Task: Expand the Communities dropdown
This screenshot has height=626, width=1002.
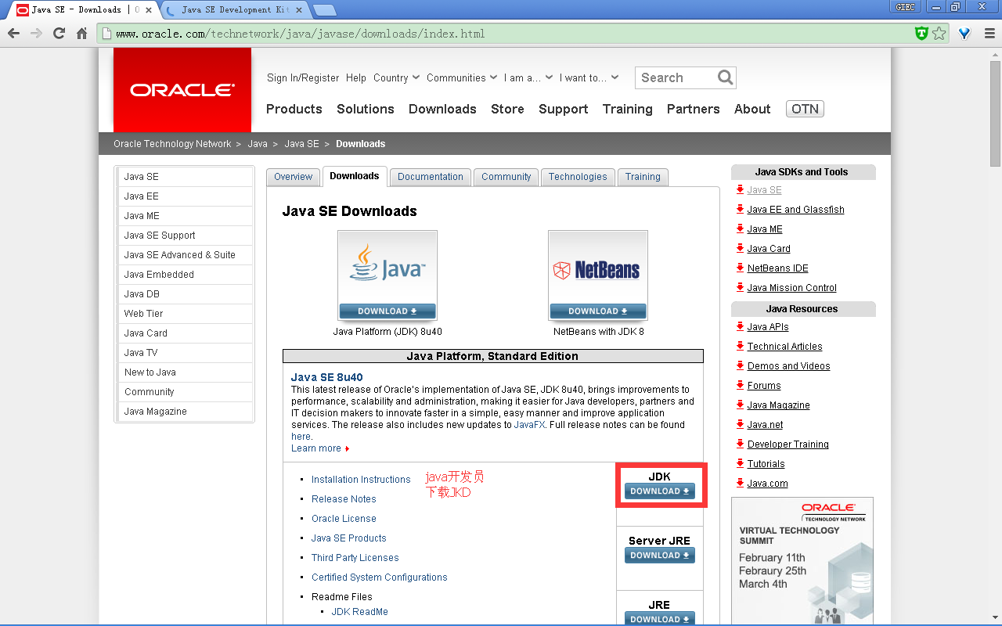Action: [x=462, y=77]
